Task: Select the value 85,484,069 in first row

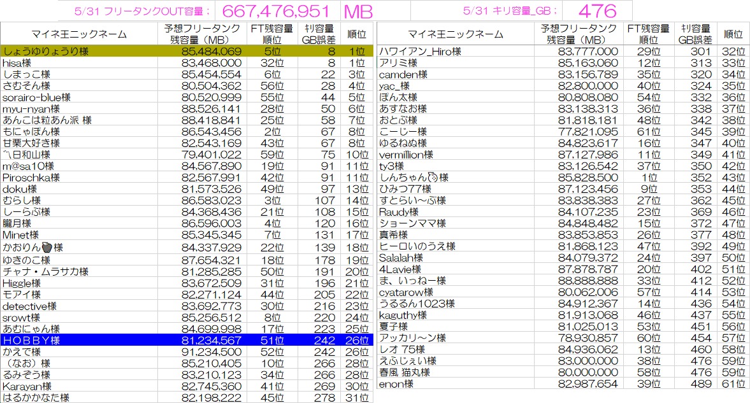Action: coord(212,51)
